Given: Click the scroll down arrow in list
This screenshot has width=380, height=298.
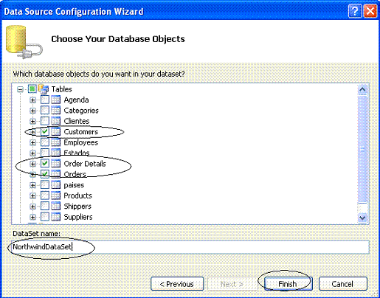Looking at the screenshot, I should pyautogui.click(x=362, y=218).
